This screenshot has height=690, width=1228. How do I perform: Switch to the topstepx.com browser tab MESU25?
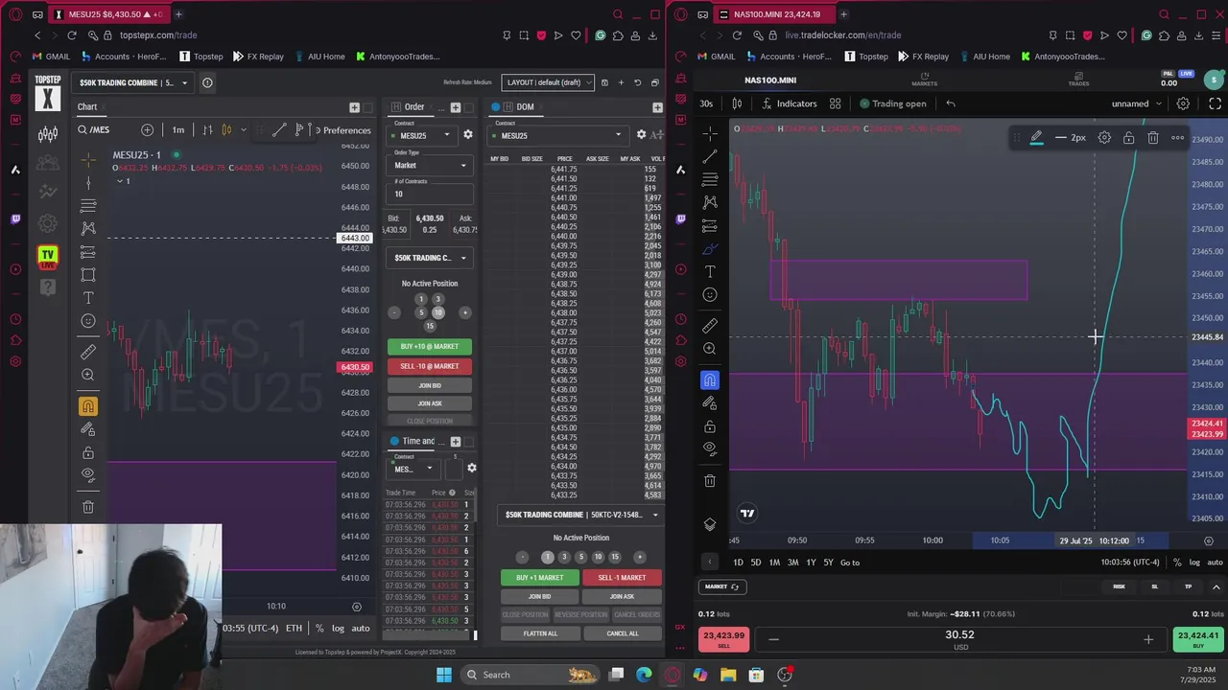pyautogui.click(x=109, y=14)
